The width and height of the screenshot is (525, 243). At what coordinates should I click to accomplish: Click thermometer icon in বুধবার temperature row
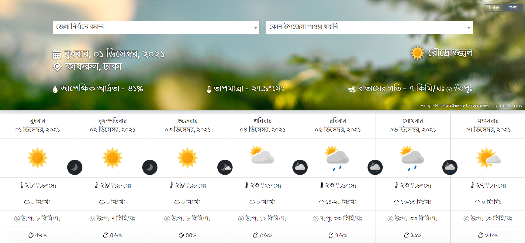[21, 185]
